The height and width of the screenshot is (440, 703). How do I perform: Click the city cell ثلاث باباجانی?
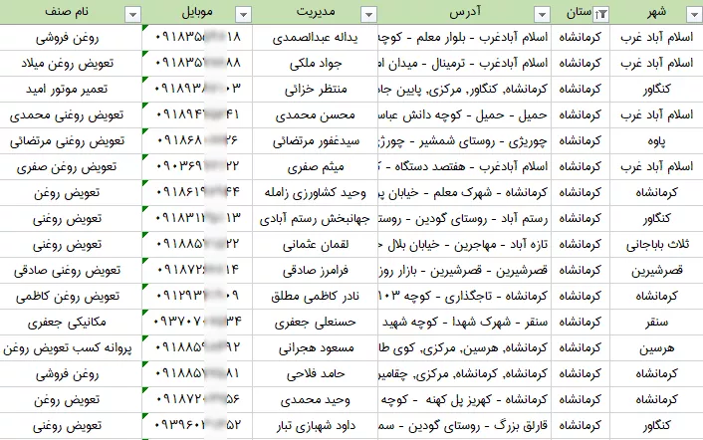coord(656,244)
